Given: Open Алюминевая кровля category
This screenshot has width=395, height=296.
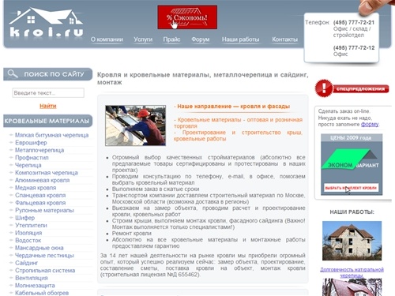Looking at the screenshot, I should click(43, 180).
